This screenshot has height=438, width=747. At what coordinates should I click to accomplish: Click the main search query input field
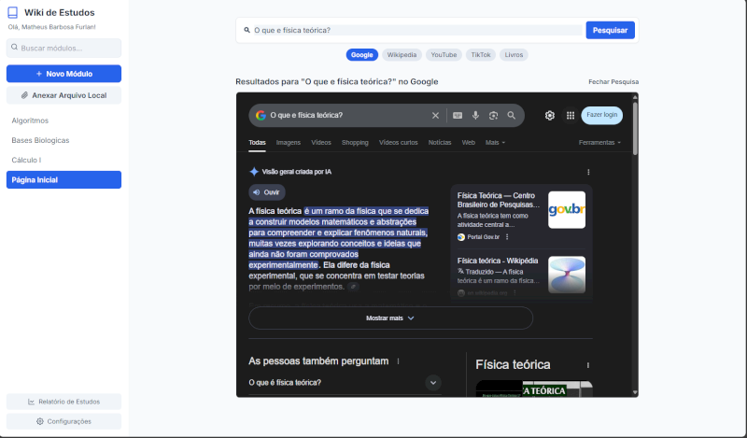[416, 30]
